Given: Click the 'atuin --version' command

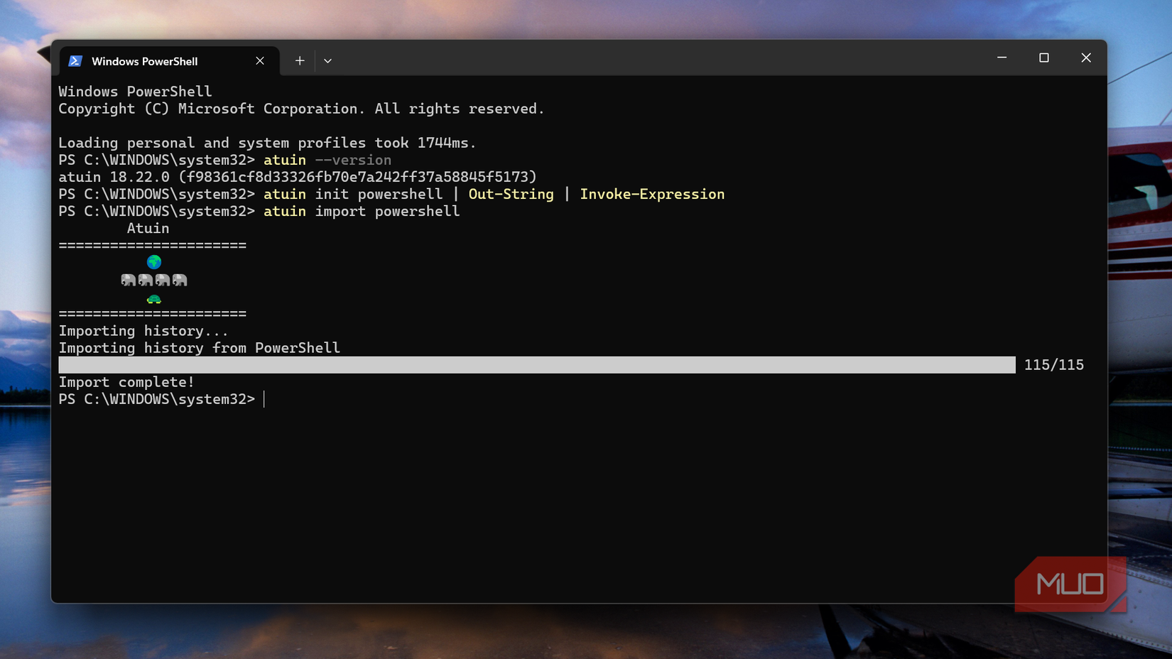Looking at the screenshot, I should [x=327, y=160].
